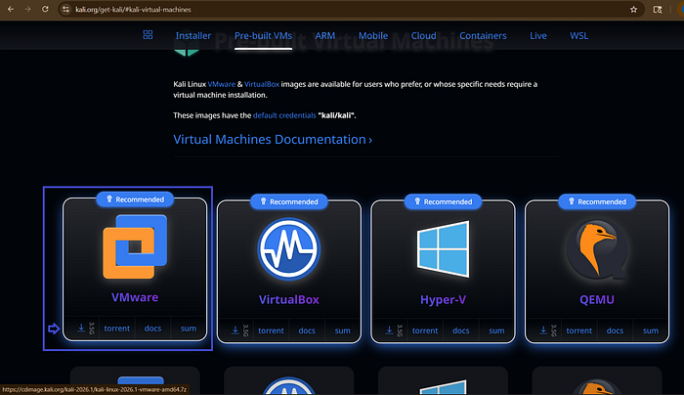Open the browser side panel icon
This screenshot has height=395, width=684.
pos(658,9)
